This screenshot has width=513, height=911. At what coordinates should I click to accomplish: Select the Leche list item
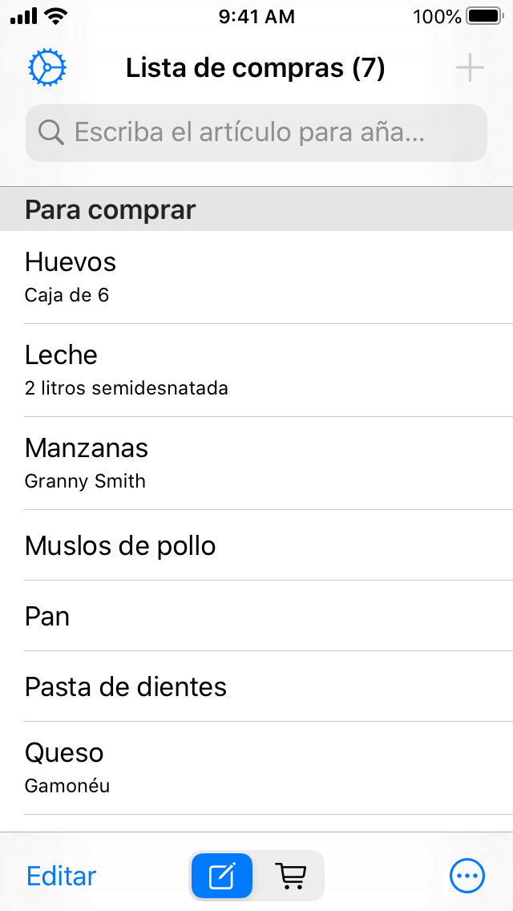point(256,370)
